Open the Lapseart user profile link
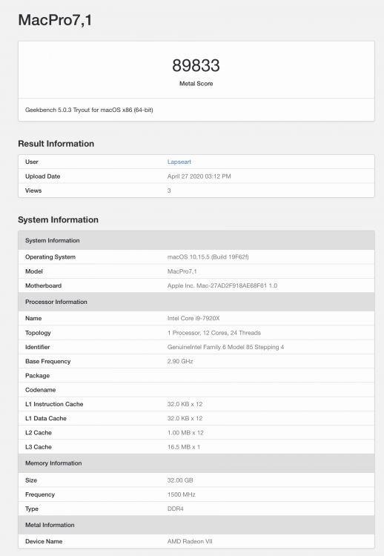 pos(179,162)
